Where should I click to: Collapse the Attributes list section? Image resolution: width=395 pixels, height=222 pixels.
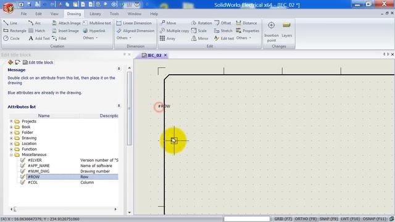pyautogui.click(x=118, y=105)
